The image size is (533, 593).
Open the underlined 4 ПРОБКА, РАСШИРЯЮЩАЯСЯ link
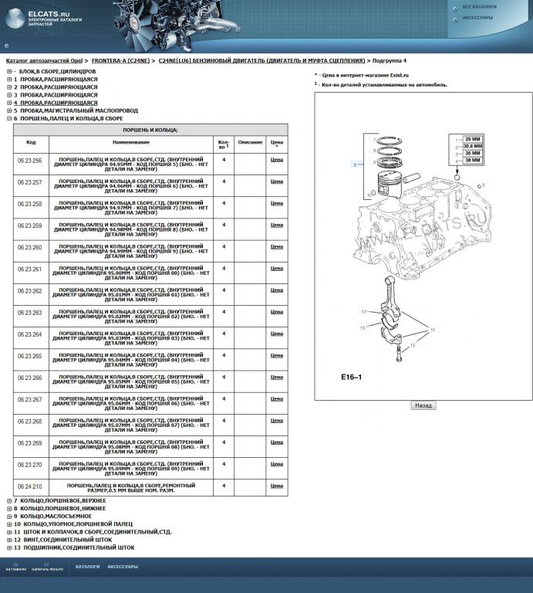pyautogui.click(x=56, y=103)
